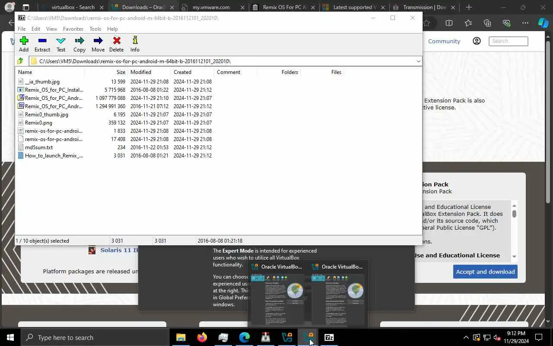The height and width of the screenshot is (346, 553).
Task: Open the browser favorites list icon
Action: click(468, 23)
